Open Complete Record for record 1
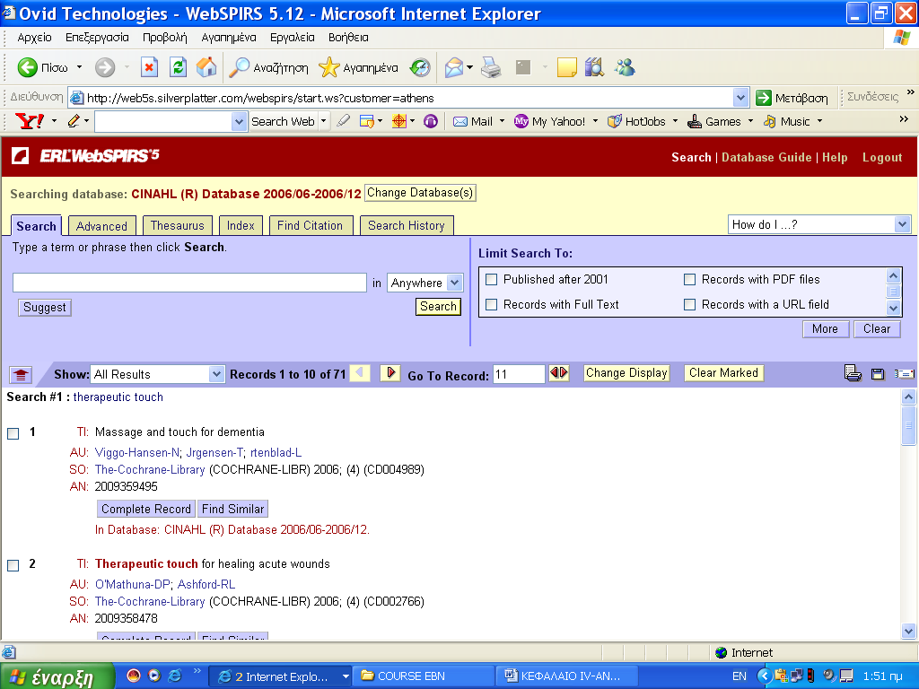The height and width of the screenshot is (689, 919). [146, 510]
